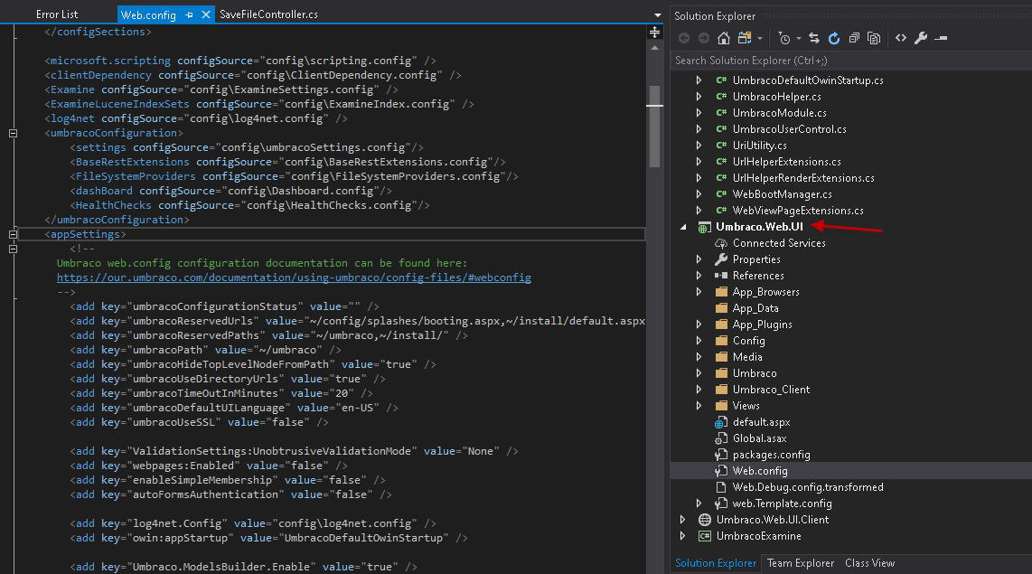The height and width of the screenshot is (574, 1032).
Task: Click the Umbraco.Web.UI.Client globe icon
Action: [x=704, y=520]
